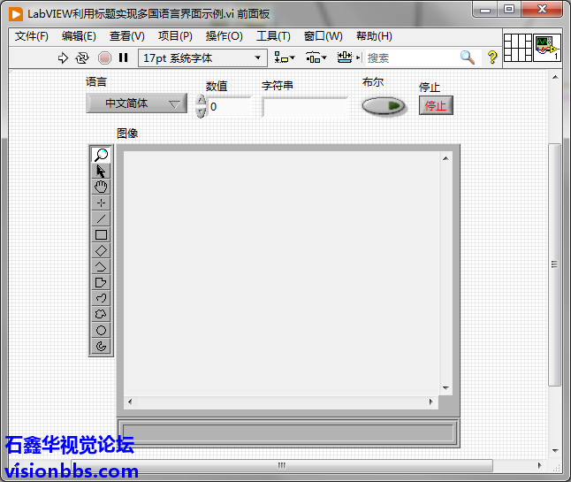Show the context help question mark
This screenshot has width=571, height=482.
[492, 57]
